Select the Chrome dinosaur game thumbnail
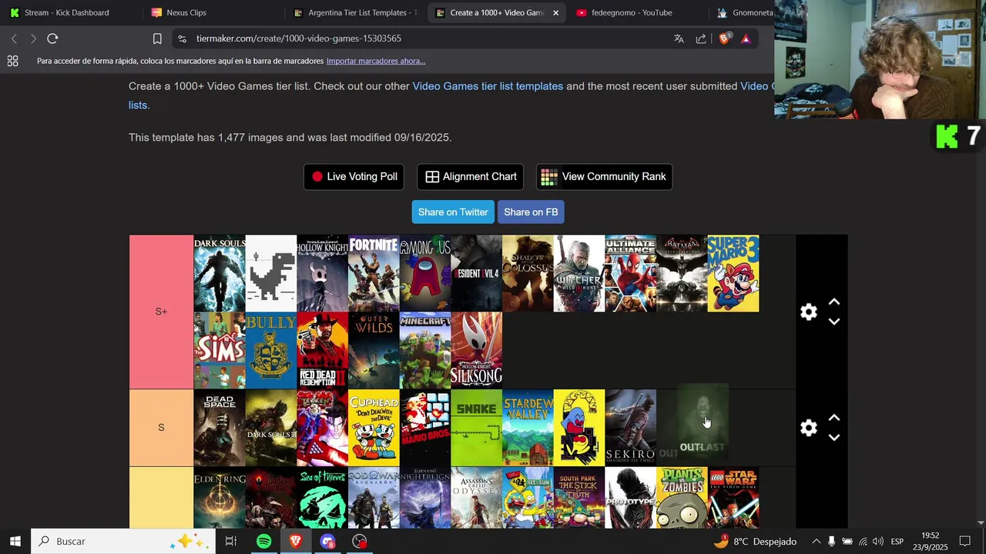Viewport: 986px width, 554px height. [x=271, y=274]
